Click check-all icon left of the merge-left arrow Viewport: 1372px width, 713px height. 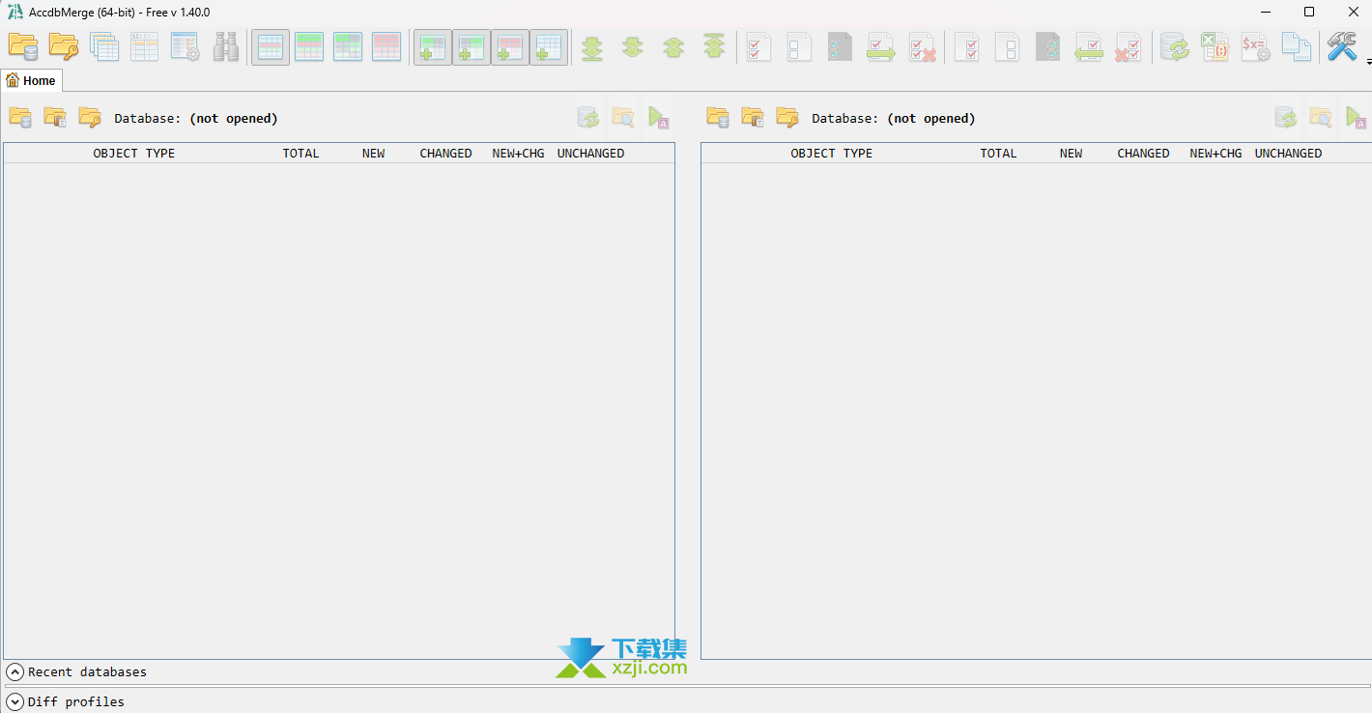coord(967,46)
